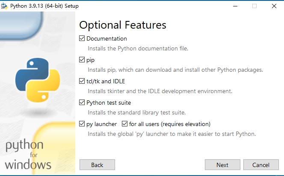Image resolution: width=284 pixels, height=176 pixels.
Task: Return to previous page with Back
Action: 97,164
